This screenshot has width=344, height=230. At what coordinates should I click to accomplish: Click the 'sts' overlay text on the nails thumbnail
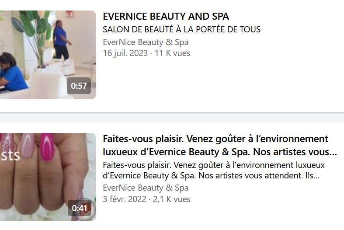pyautogui.click(x=10, y=155)
